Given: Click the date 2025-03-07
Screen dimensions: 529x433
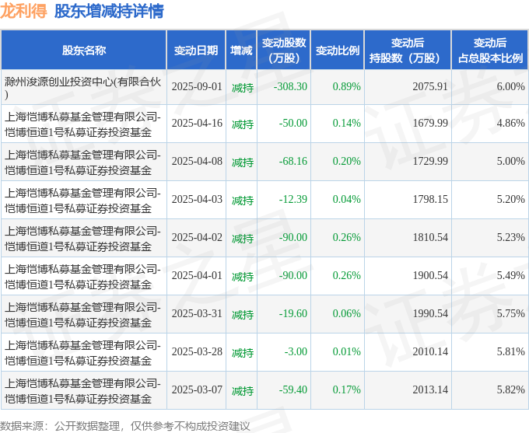Looking at the screenshot, I should (x=197, y=389).
